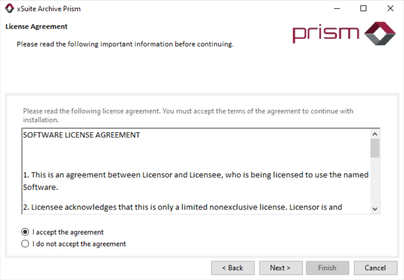This screenshot has width=404, height=280.
Task: Choose 'I do not accept the agreement'
Action: [x=25, y=244]
